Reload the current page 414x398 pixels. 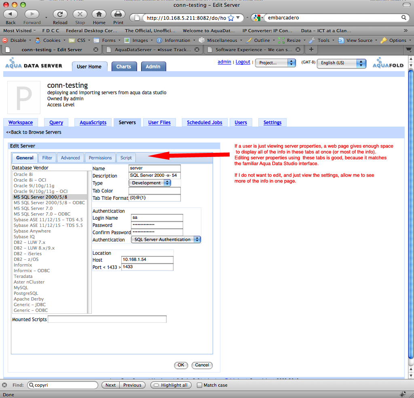[60, 14]
